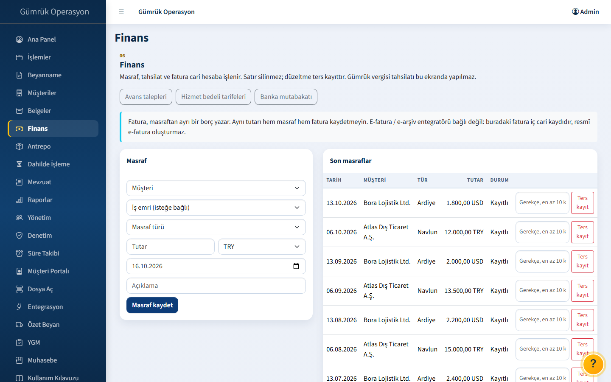Select YGM in the sidebar
This screenshot has height=382, width=611.
[x=53, y=343]
